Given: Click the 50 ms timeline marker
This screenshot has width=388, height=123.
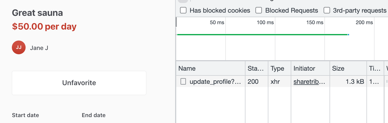Looking at the screenshot, I should 217,23.
